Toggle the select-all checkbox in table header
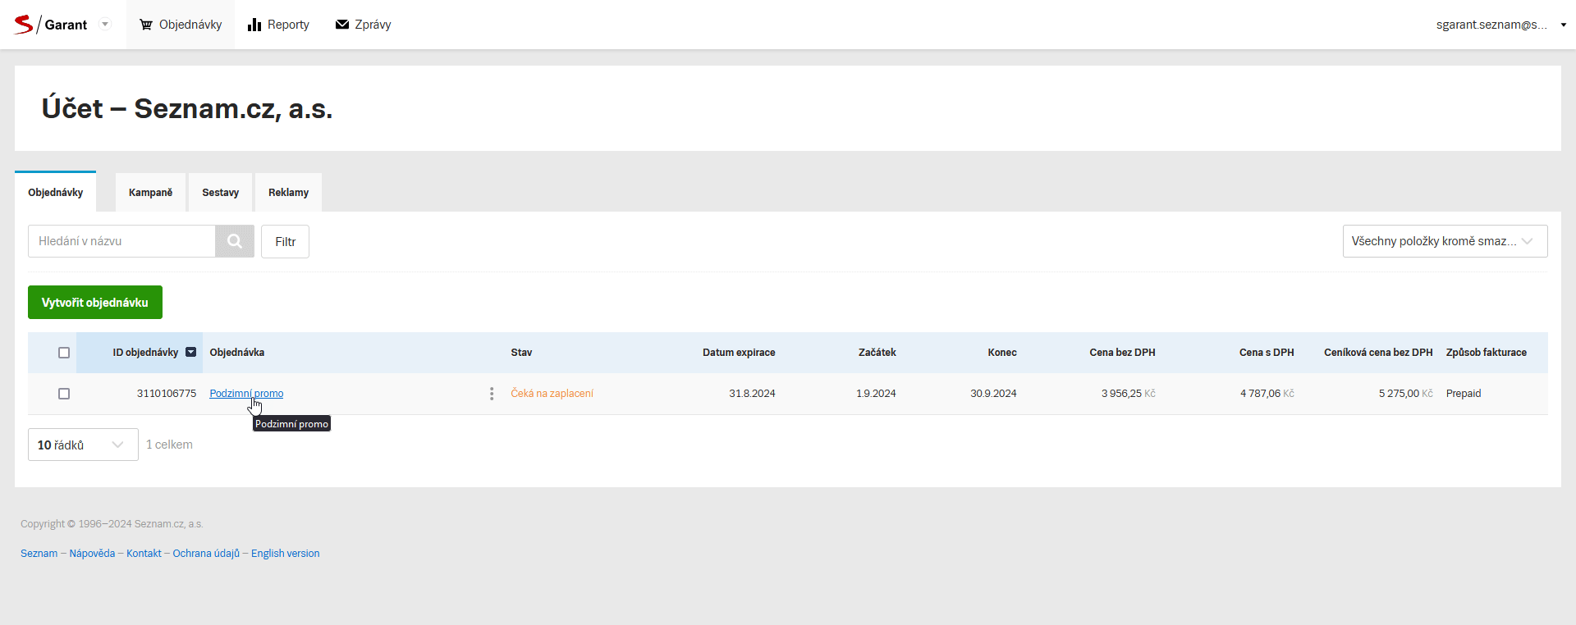The width and height of the screenshot is (1576, 625). click(64, 353)
